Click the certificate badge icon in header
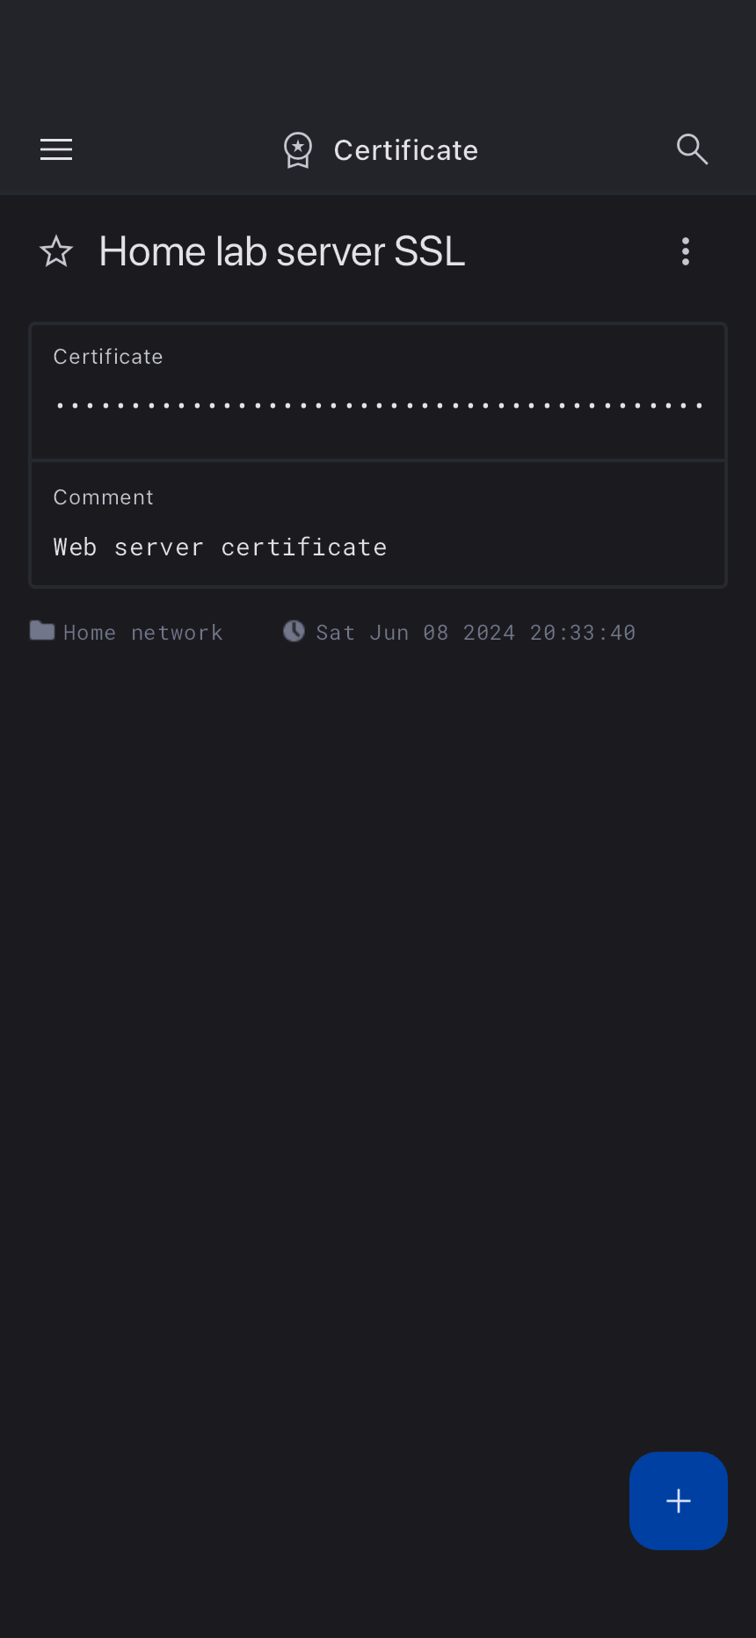This screenshot has width=756, height=1638. pos(298,150)
